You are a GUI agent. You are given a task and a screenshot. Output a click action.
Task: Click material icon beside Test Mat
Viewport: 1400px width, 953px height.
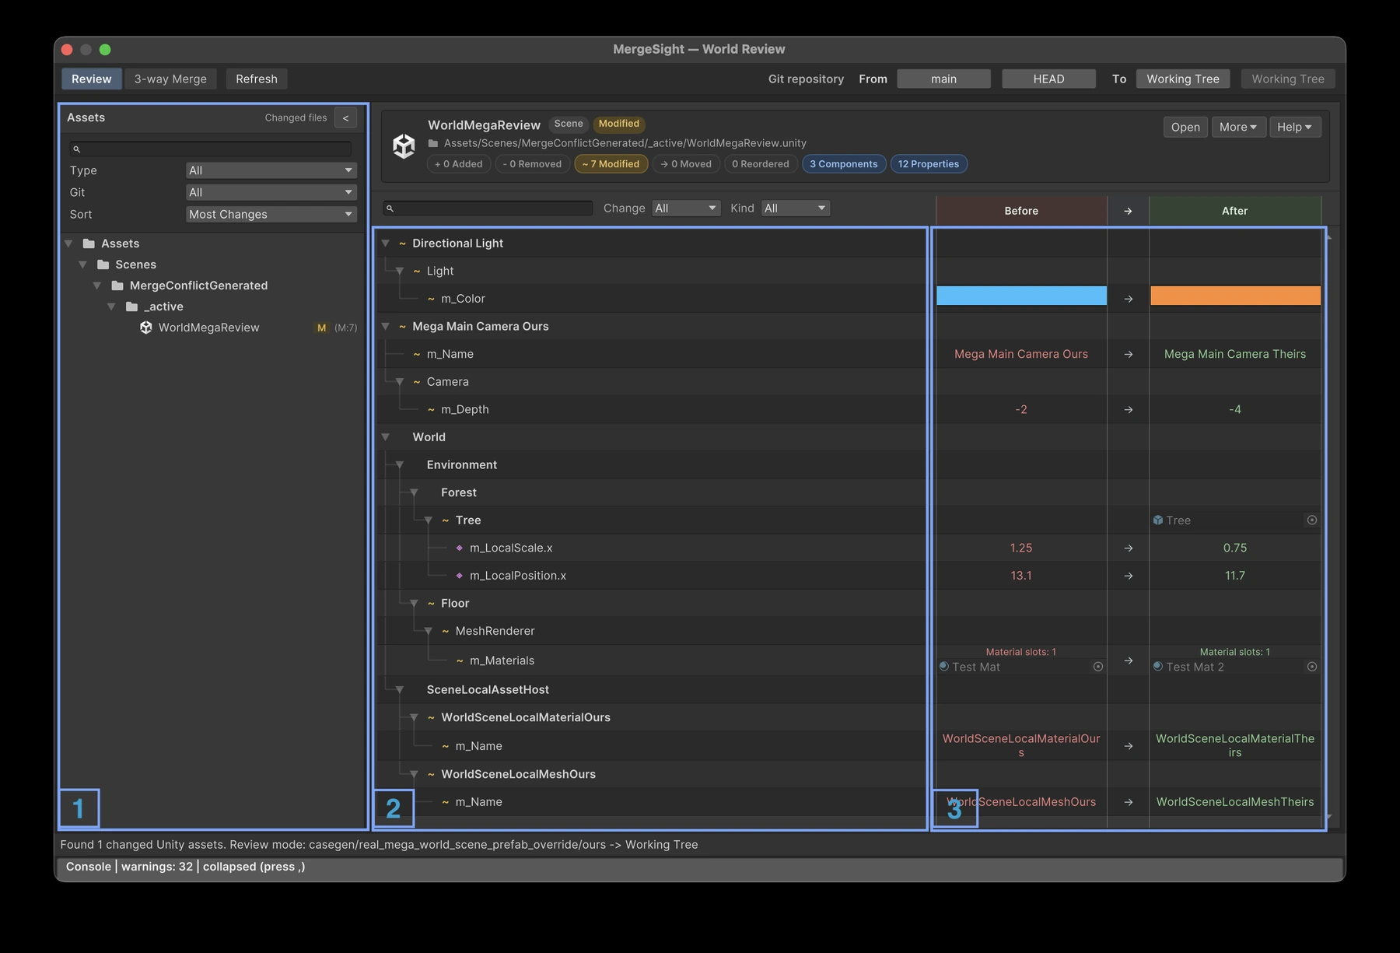click(944, 667)
